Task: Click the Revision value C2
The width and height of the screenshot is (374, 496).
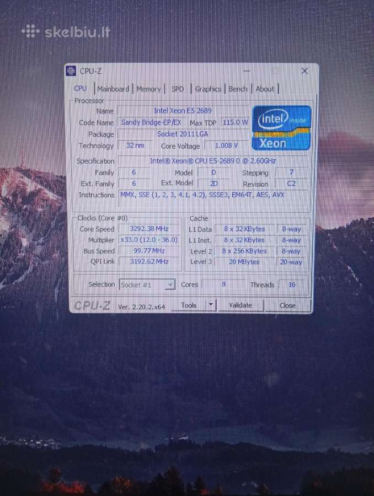Action: coord(291,184)
